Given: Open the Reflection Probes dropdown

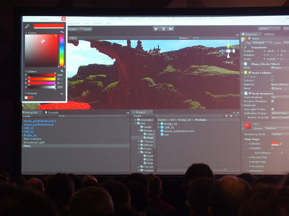Looking at the screenshot, I should tap(280, 113).
